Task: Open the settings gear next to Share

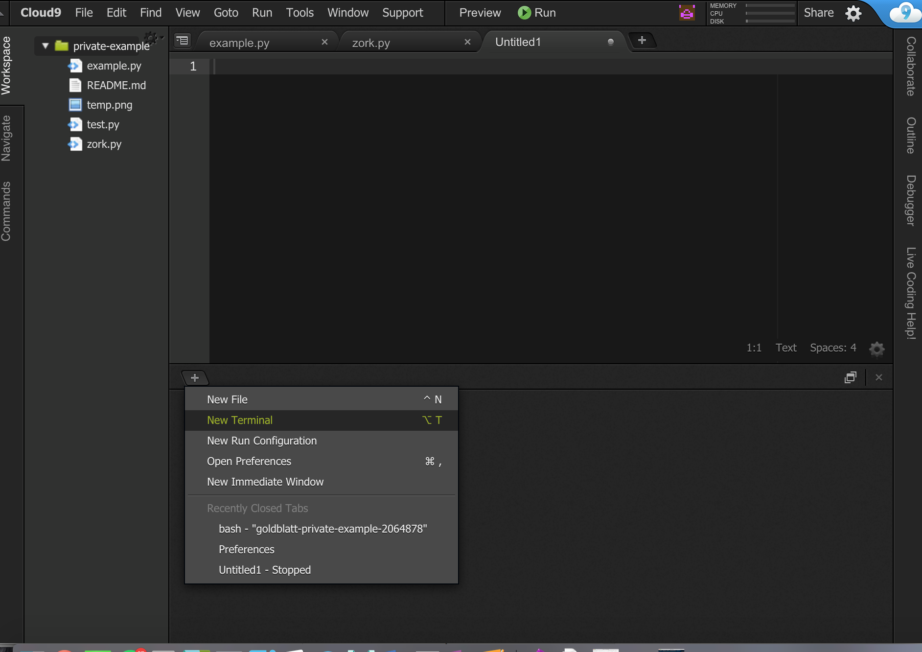Action: (853, 13)
